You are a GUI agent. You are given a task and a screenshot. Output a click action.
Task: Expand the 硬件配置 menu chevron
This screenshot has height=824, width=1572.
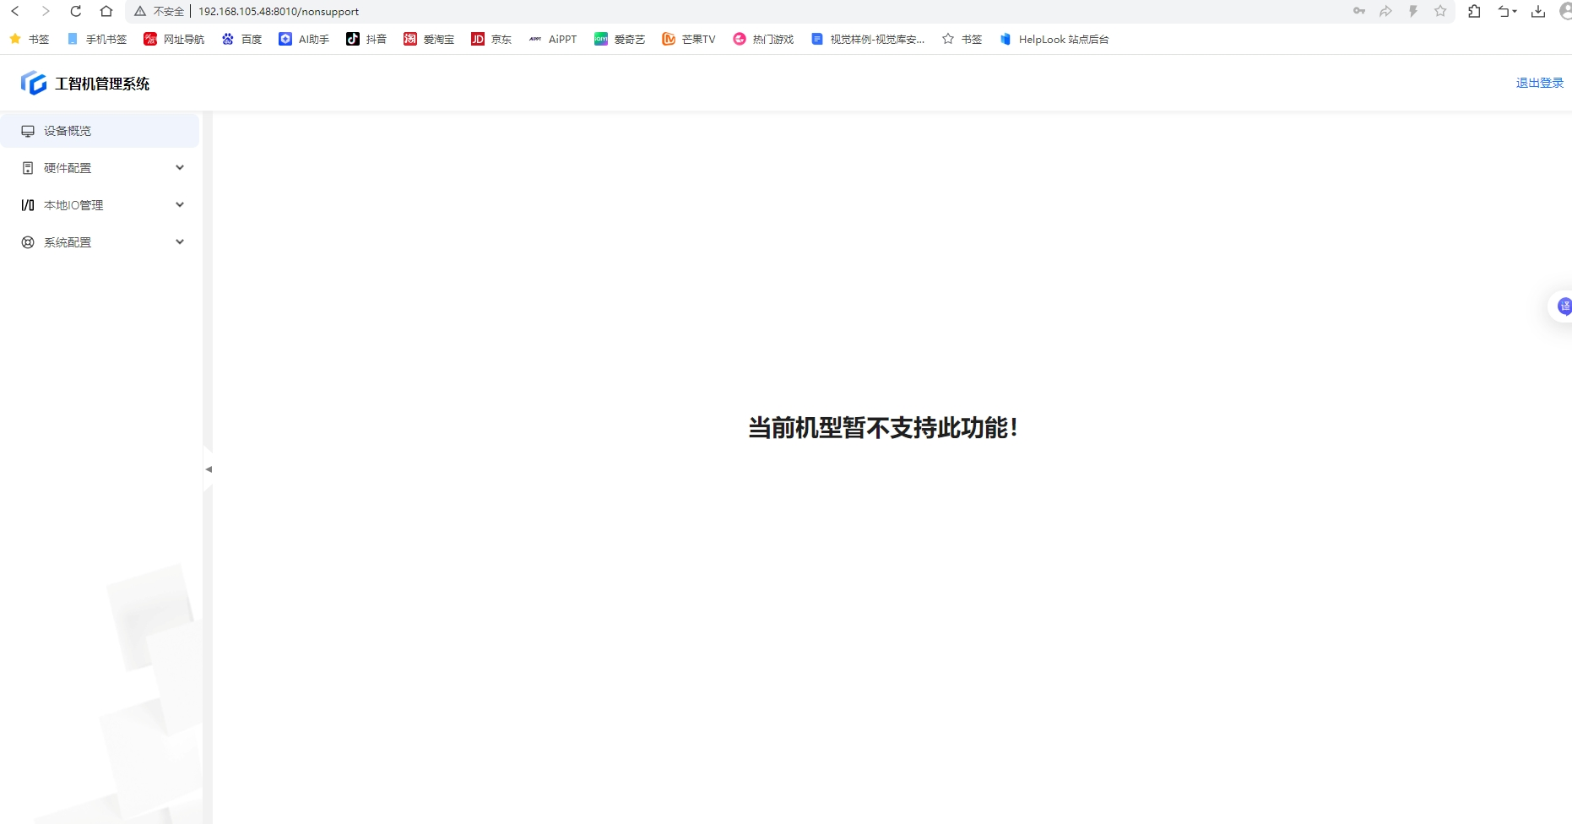click(180, 168)
